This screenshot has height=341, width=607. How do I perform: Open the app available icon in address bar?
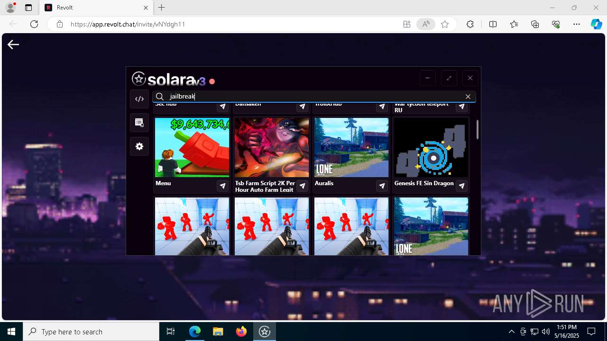[x=407, y=24]
